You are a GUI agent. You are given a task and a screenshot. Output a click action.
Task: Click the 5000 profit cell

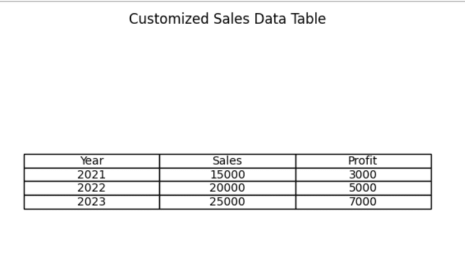click(363, 188)
